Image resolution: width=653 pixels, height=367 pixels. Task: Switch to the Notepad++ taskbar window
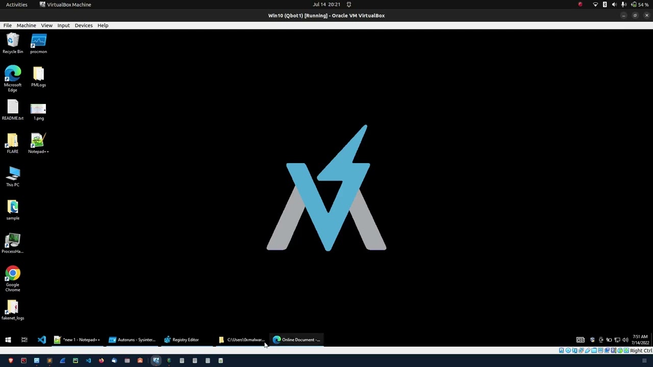coord(78,339)
